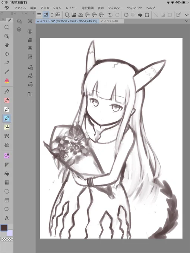190x253 pixels.
Task: Open the Sub Tool pen-with-list icon
Action: click(x=30, y=67)
